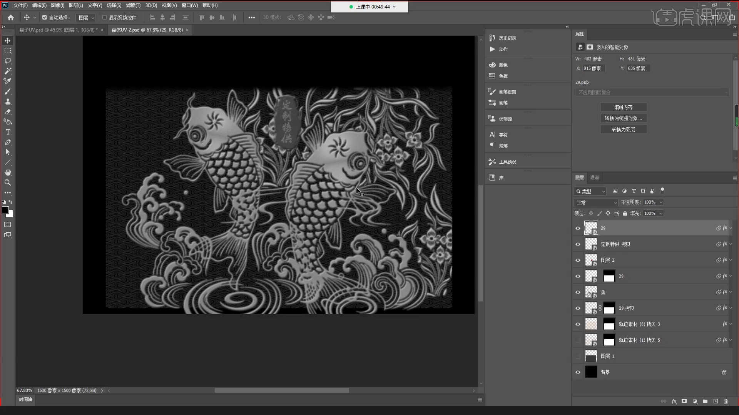Open the 图像(I) menu
Viewport: 739px width, 415px height.
(58, 5)
